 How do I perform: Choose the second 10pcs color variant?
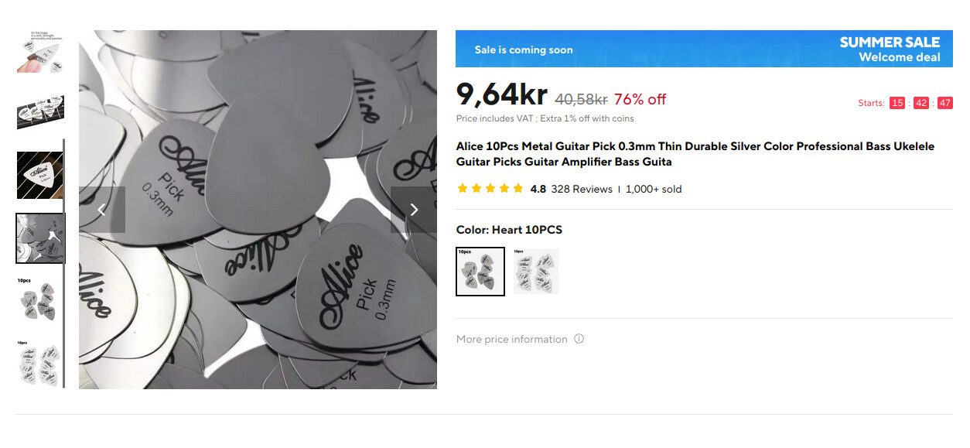tap(535, 272)
